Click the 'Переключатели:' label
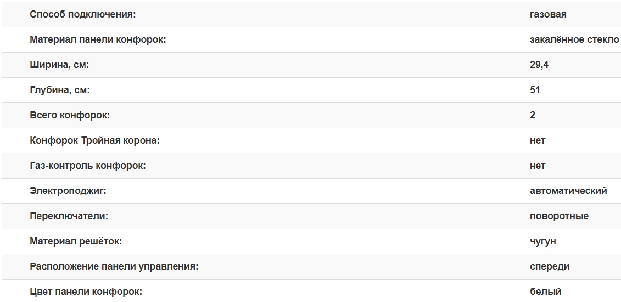The width and height of the screenshot is (621, 302). coord(69,216)
